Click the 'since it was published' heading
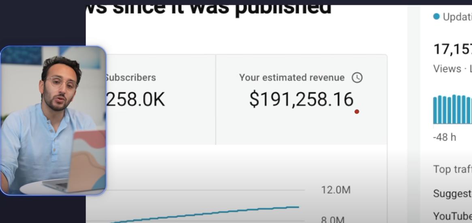 [x=209, y=8]
